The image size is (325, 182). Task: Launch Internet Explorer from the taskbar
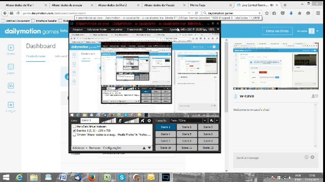(19, 177)
